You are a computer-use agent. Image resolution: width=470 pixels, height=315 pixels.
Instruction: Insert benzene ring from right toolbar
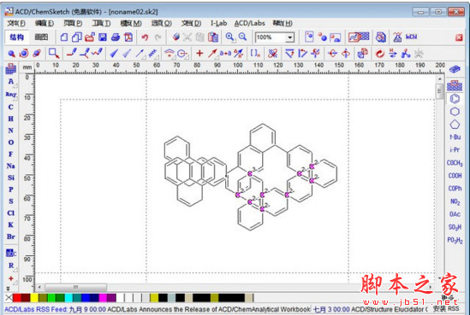(x=455, y=99)
